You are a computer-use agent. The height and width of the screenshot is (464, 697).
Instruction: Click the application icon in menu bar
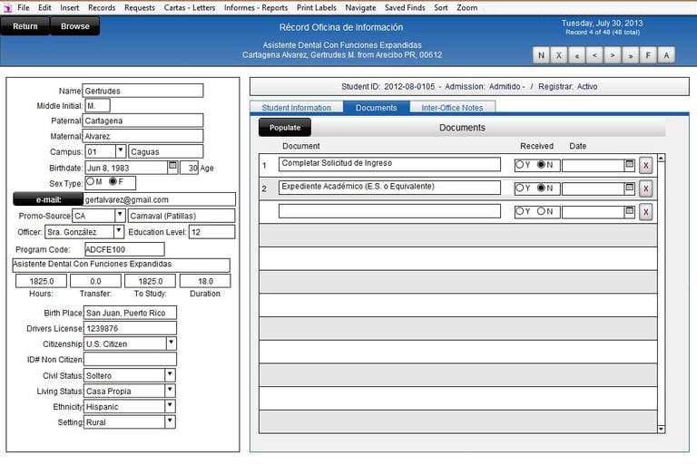[x=7, y=8]
